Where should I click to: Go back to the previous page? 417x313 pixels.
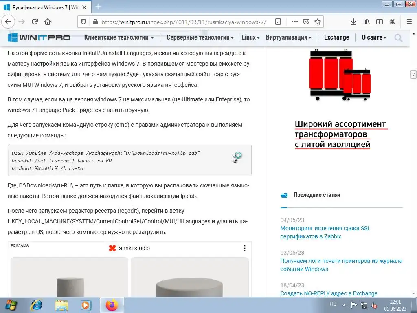[8, 22]
